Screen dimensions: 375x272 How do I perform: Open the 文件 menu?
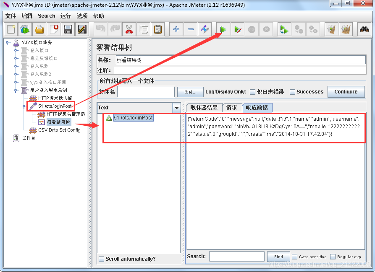point(11,16)
